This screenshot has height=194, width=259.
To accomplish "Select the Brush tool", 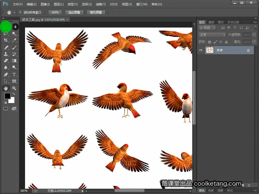I will coord(14,47).
